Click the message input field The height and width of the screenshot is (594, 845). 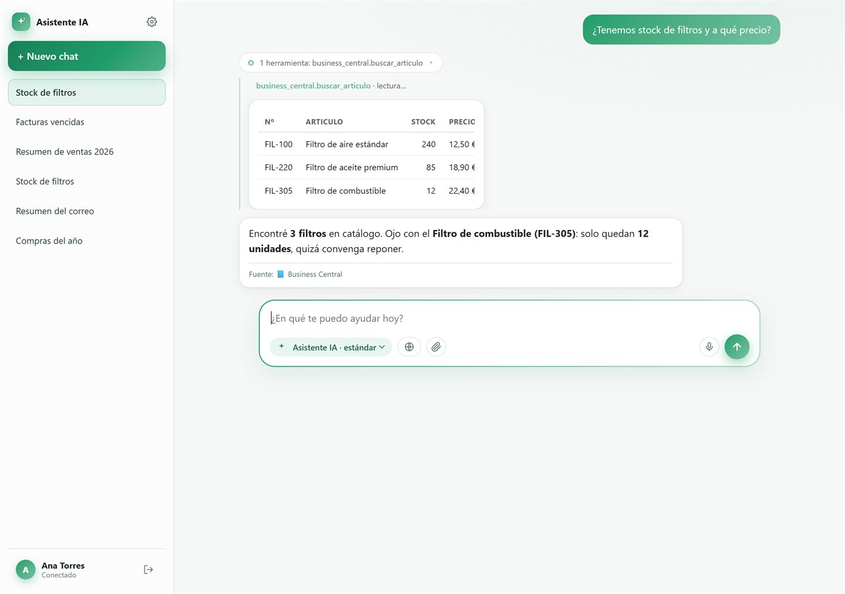tap(509, 318)
